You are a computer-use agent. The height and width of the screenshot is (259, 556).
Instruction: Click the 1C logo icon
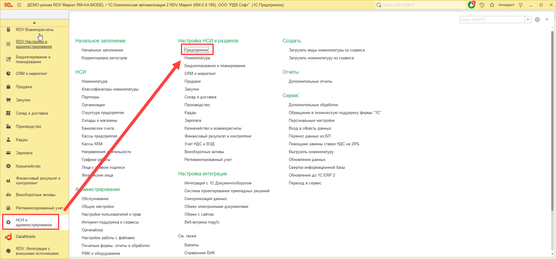click(x=8, y=5)
